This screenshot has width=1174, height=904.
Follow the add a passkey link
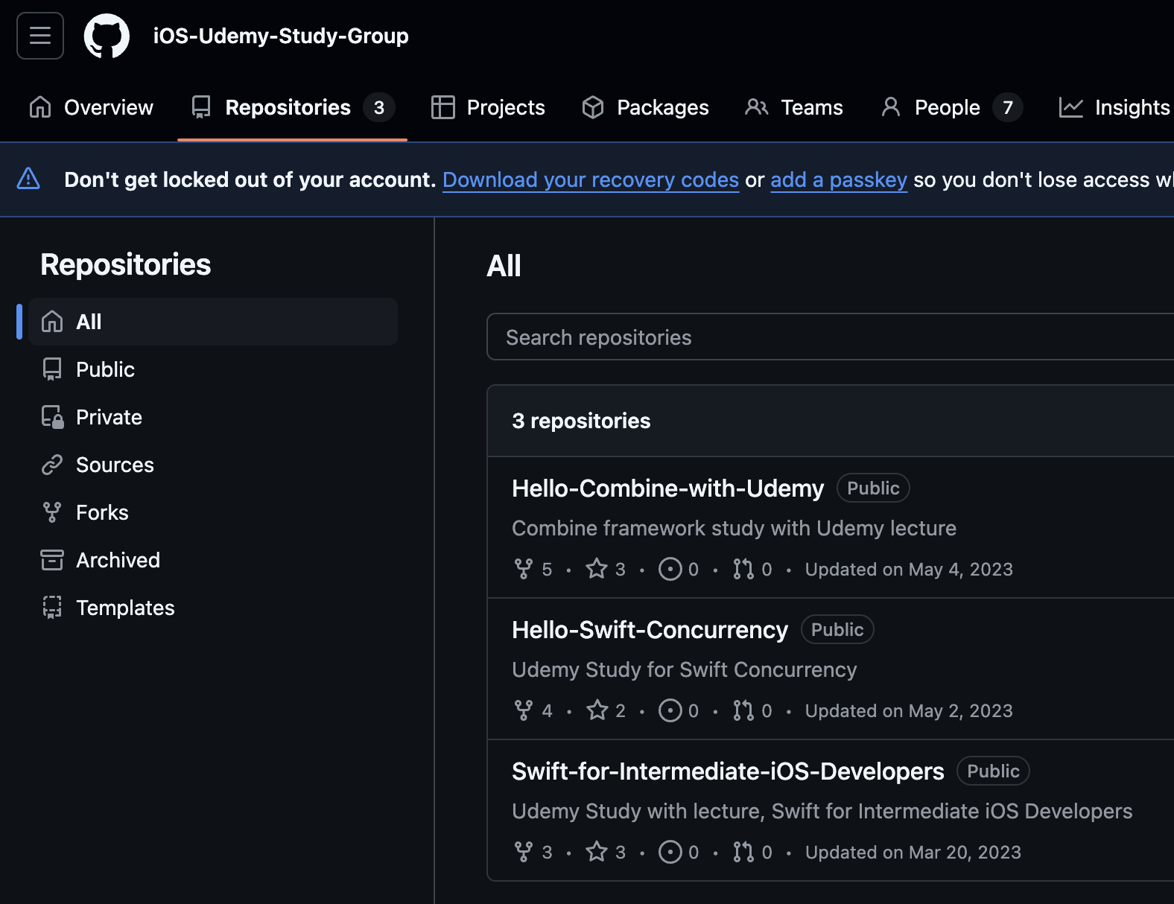(839, 179)
